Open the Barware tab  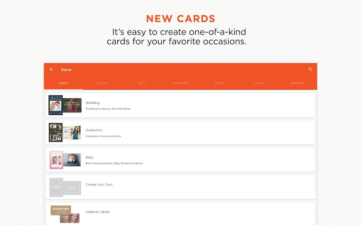(298, 83)
